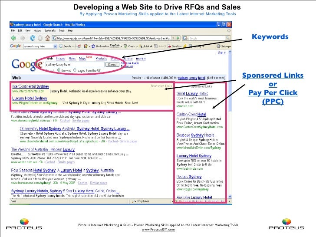The width and height of the screenshot is (316, 237).
Task: Click the Sign in link
Action: pos(222,53)
